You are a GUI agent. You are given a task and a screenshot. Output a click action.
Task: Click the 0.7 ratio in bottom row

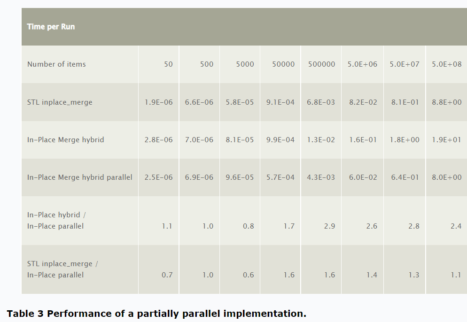167,275
